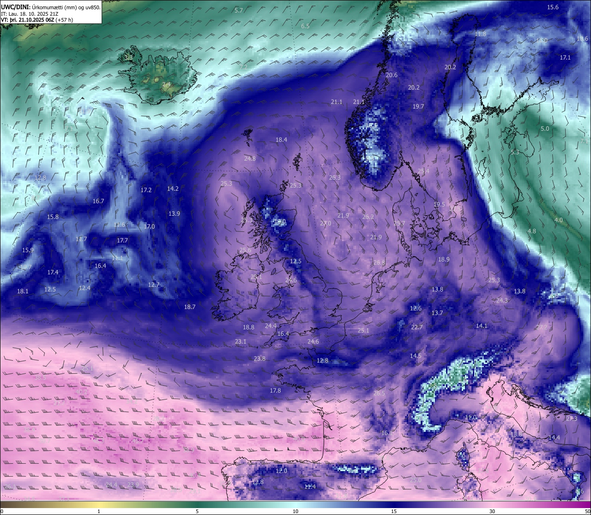
Task: Click the 17.0 value on the map
Action: tap(149, 226)
